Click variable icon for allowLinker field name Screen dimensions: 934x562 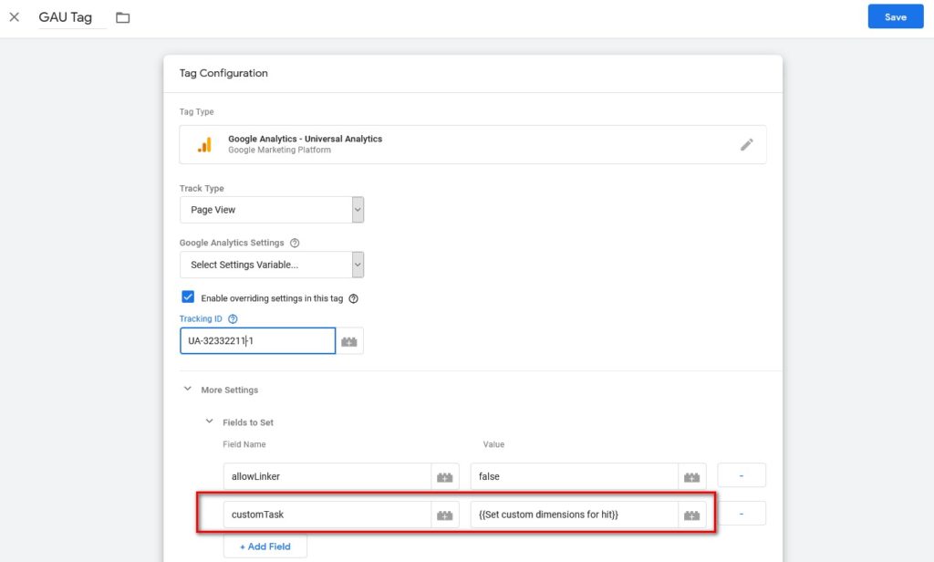point(444,476)
